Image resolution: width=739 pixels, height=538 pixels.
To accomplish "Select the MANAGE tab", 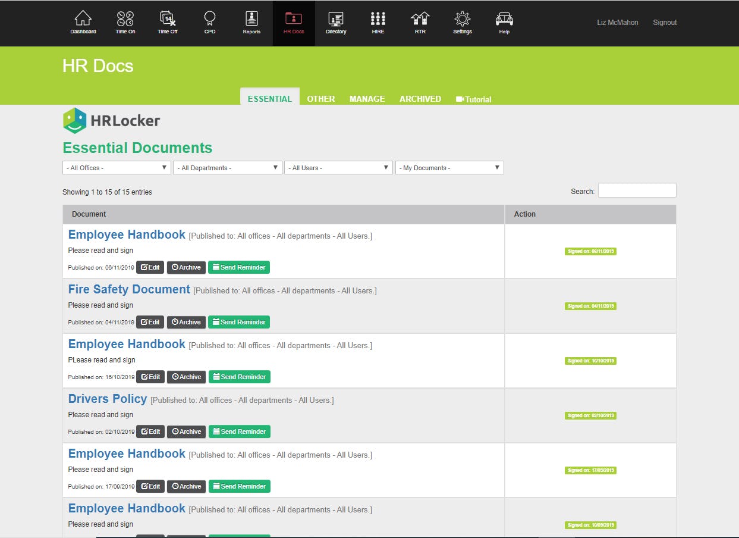I will click(367, 99).
